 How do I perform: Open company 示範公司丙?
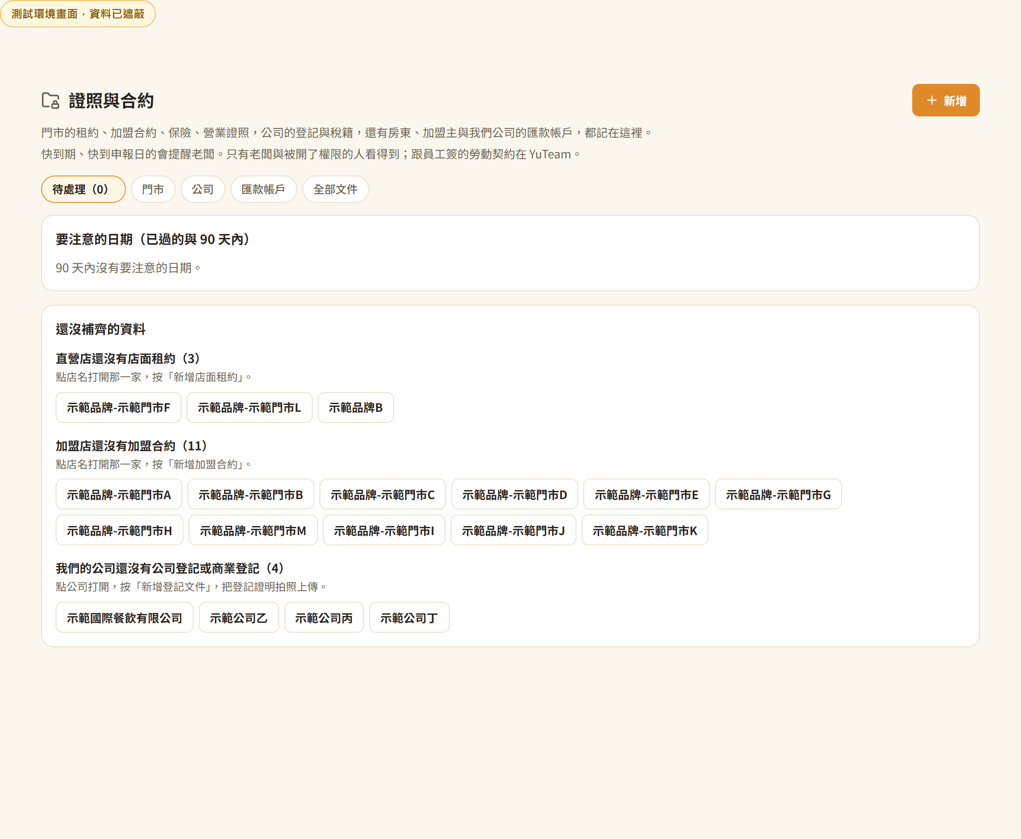click(x=324, y=617)
